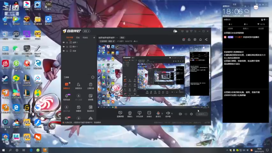Click the stream preview area

154,76
